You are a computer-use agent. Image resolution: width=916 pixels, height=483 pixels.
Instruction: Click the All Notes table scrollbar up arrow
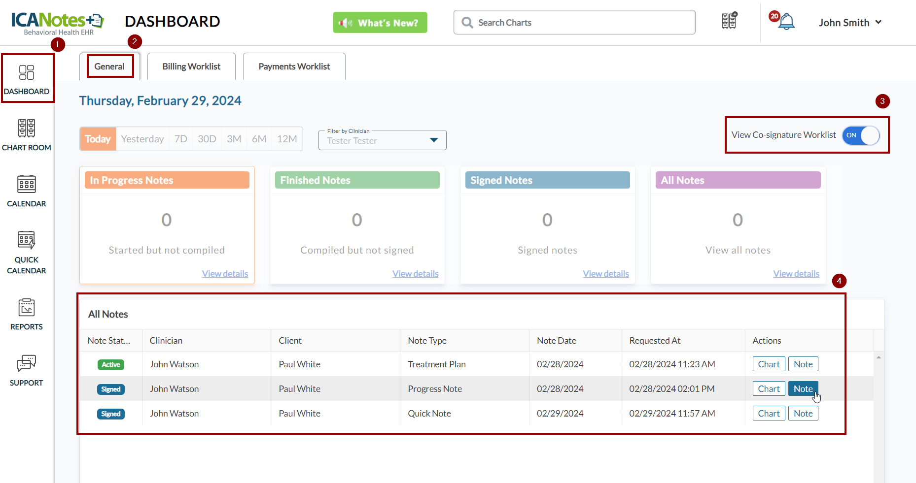coord(879,357)
